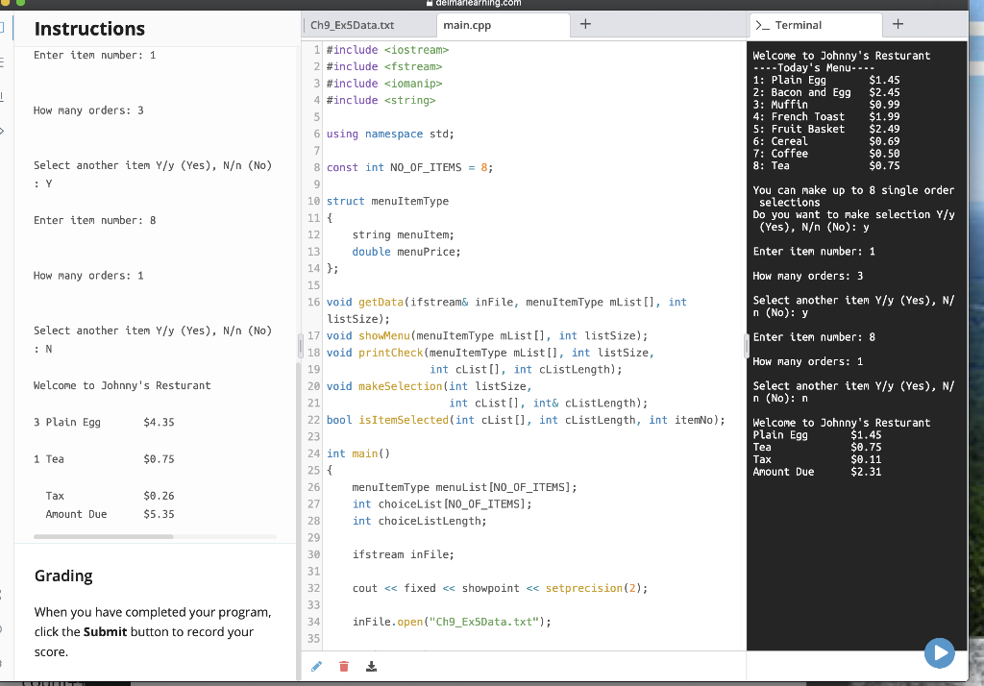984x686 pixels.
Task: Run the program with the blue play button
Action: (x=939, y=652)
